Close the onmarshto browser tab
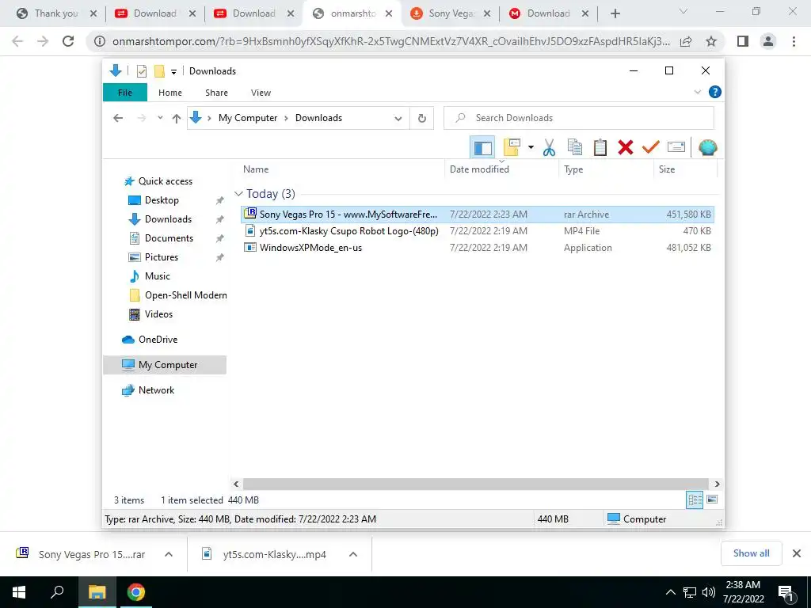 pyautogui.click(x=389, y=14)
